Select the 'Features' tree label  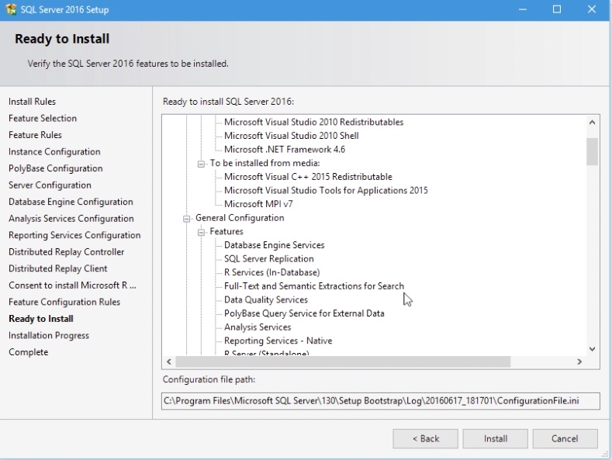point(226,232)
